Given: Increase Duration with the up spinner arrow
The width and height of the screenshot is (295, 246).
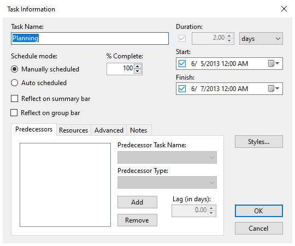Looking at the screenshot, I should click(x=229, y=35).
